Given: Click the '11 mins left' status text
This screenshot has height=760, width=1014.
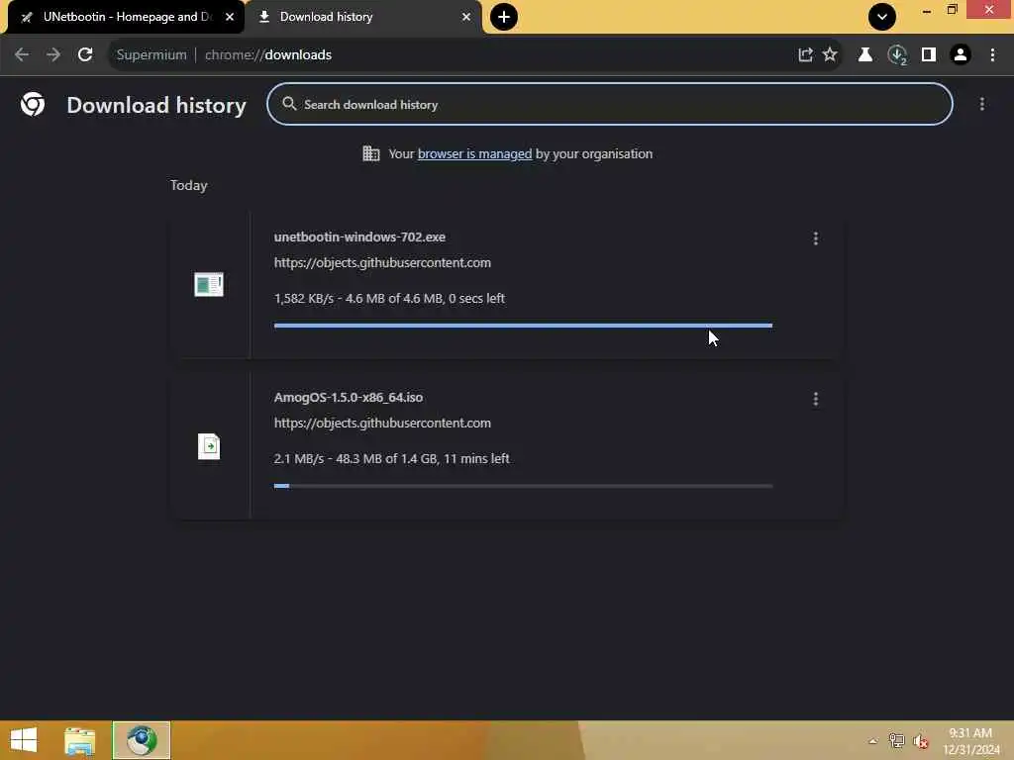Looking at the screenshot, I should point(476,459).
